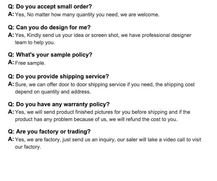Image resolution: width=217 pixels, height=181 pixels.
Task: Click 'depend on quantity and address.' line
Action: [53, 92]
